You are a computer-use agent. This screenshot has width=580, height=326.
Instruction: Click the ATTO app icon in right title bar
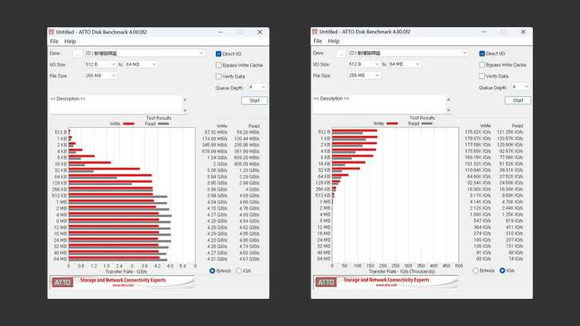click(x=315, y=32)
